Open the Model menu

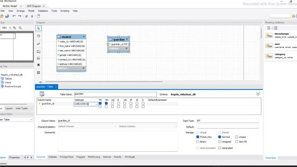(31, 11)
